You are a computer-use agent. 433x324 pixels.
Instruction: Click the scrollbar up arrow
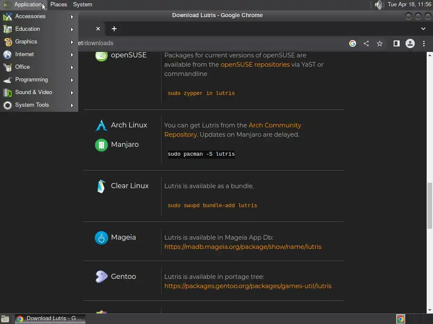coord(430,55)
